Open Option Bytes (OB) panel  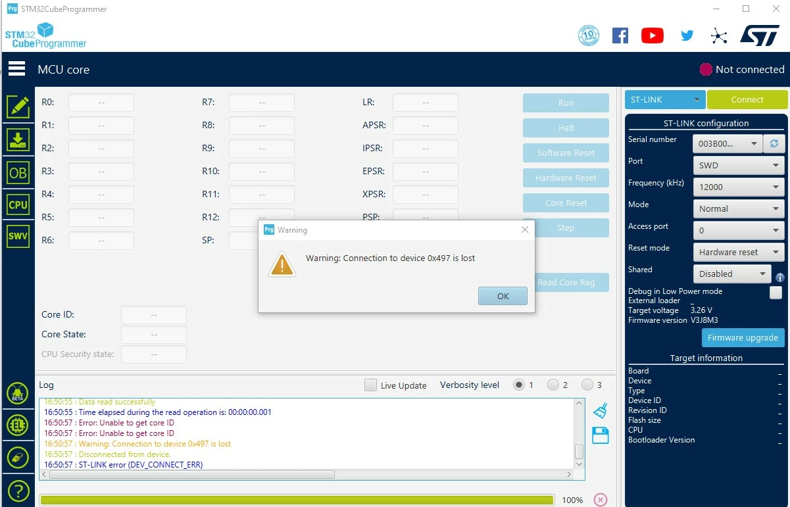point(18,172)
